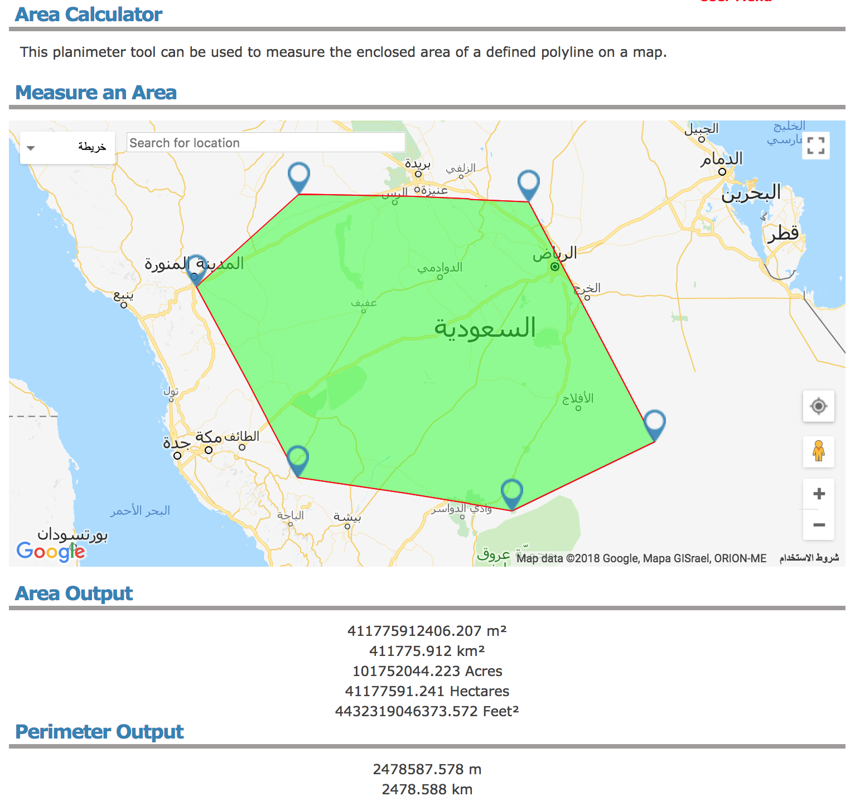Select the marker near Wadi ad-Dawasir

(511, 493)
